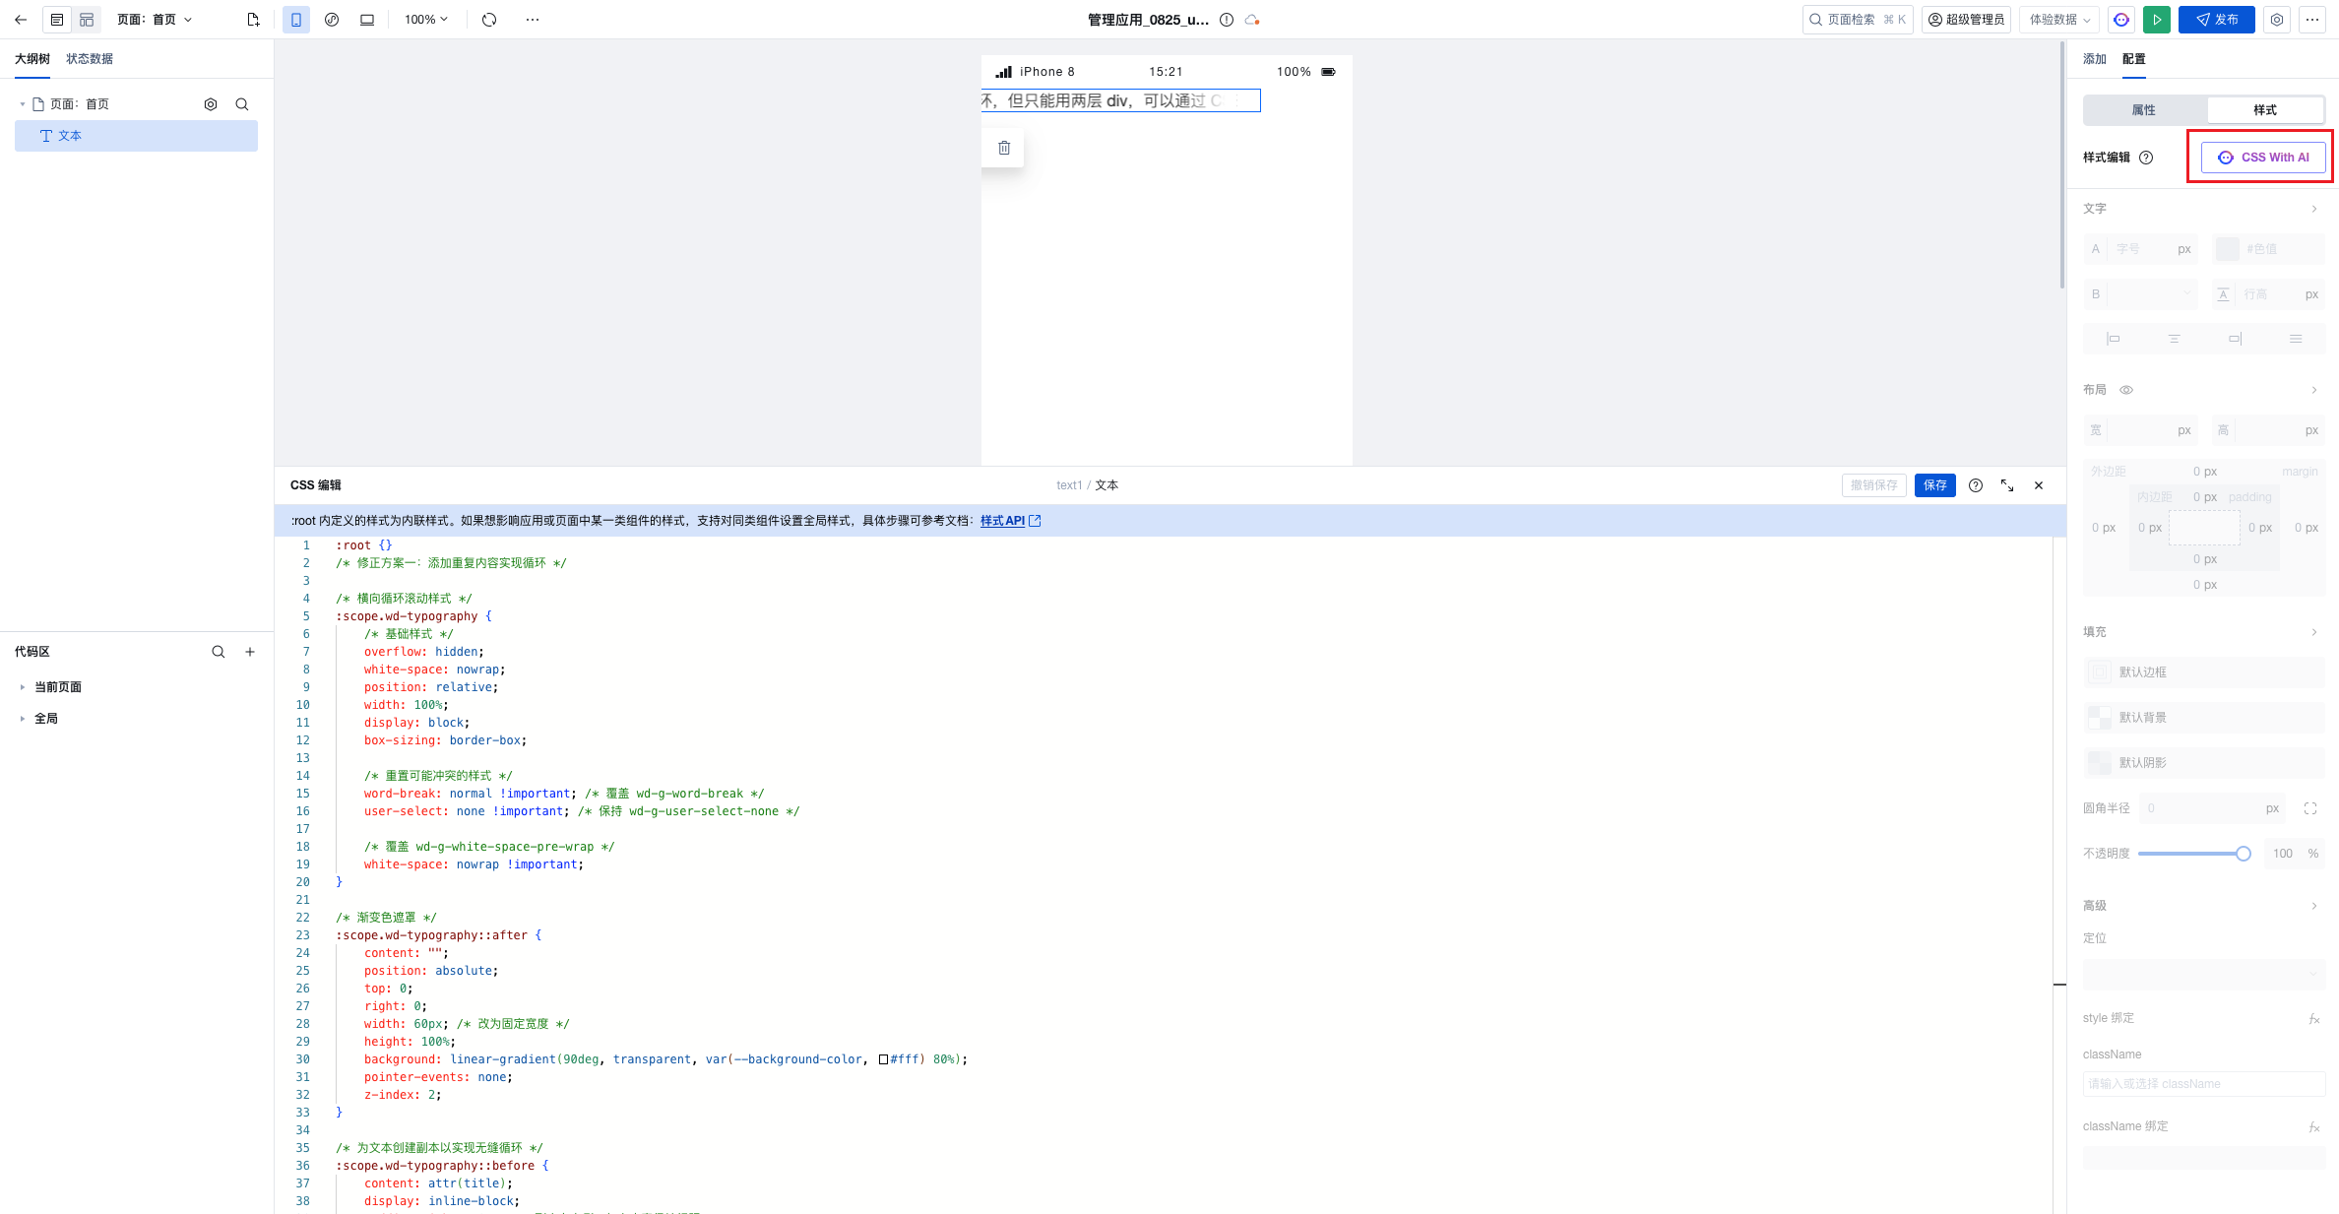Screen dimensions: 2339x1214
Task: Click the delete trash icon in canvas
Action: pyautogui.click(x=1003, y=148)
